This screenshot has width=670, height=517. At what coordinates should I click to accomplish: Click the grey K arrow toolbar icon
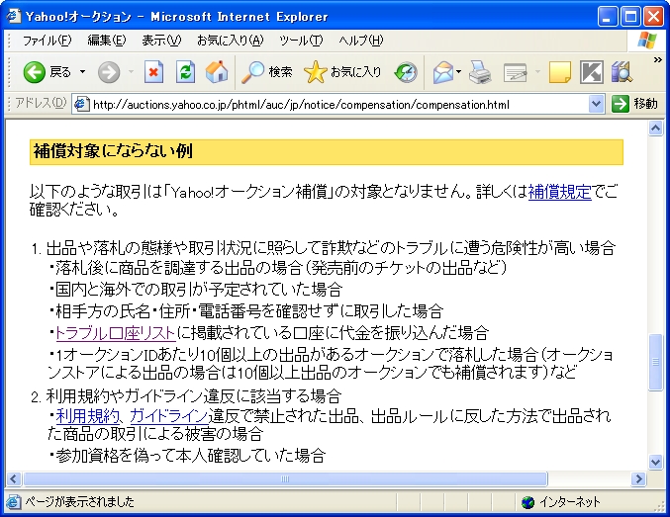pos(592,72)
